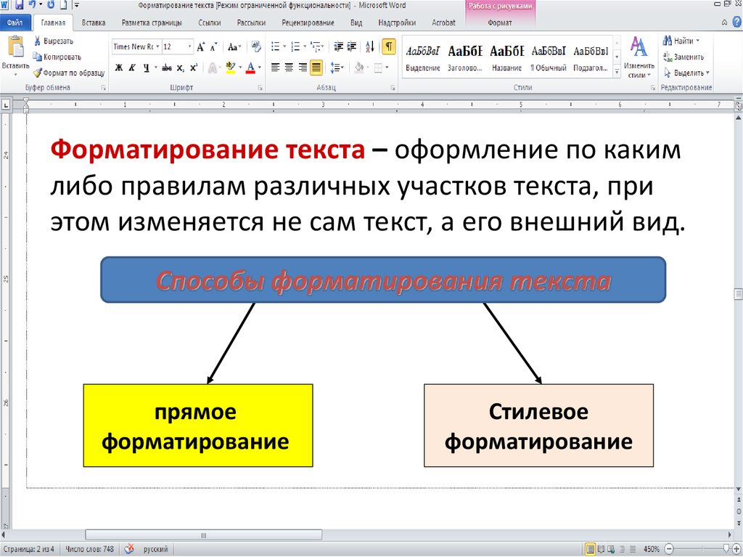Toggle italic К formatting

(132, 68)
